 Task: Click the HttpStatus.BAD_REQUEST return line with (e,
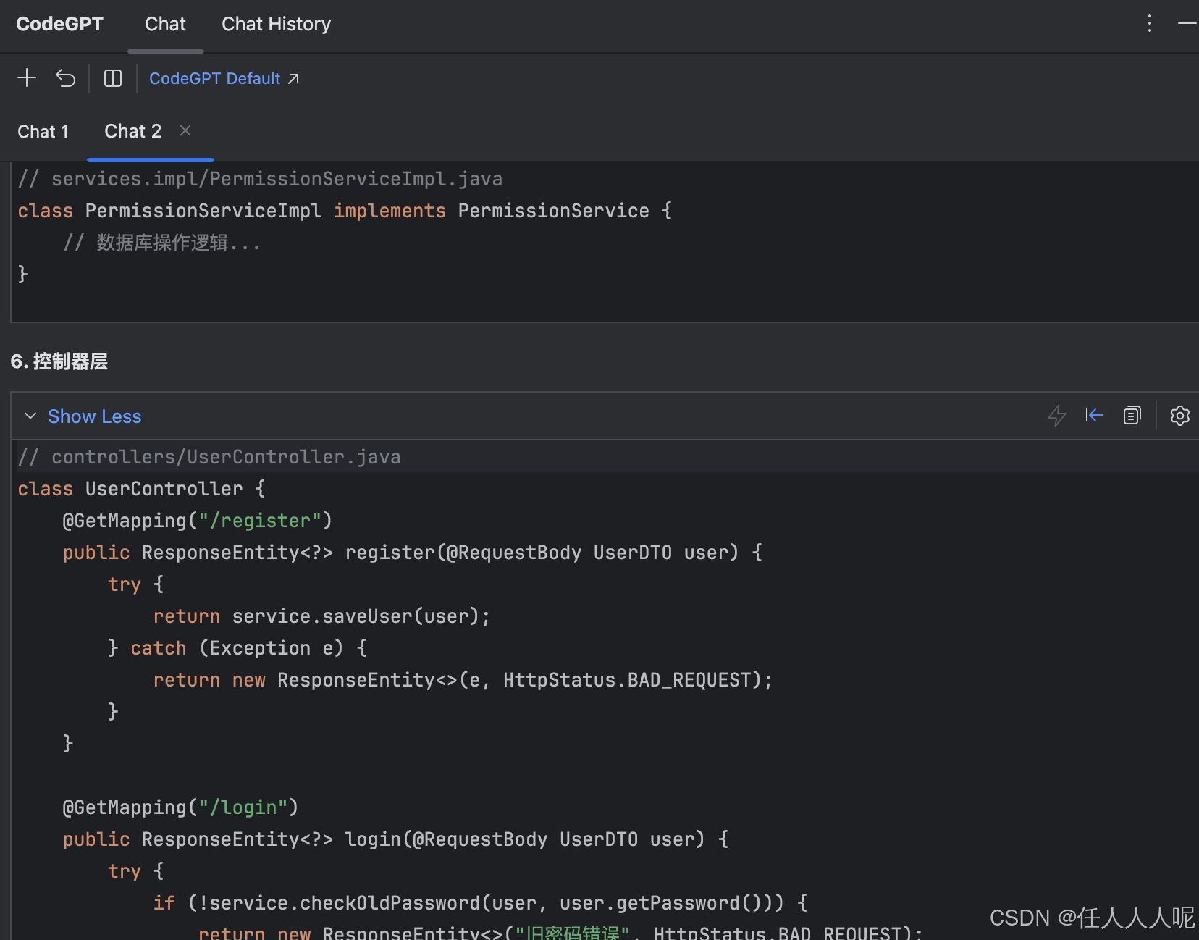point(463,680)
